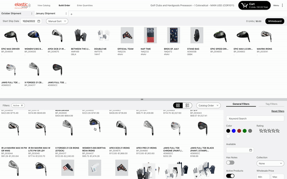The image size is (287, 179).
Task: Open October Shipment tab options menu
Action: coord(32,13)
